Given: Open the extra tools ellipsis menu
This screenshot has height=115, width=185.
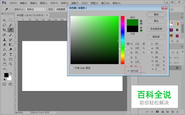Looking at the screenshot, I should [x=4, y=69].
